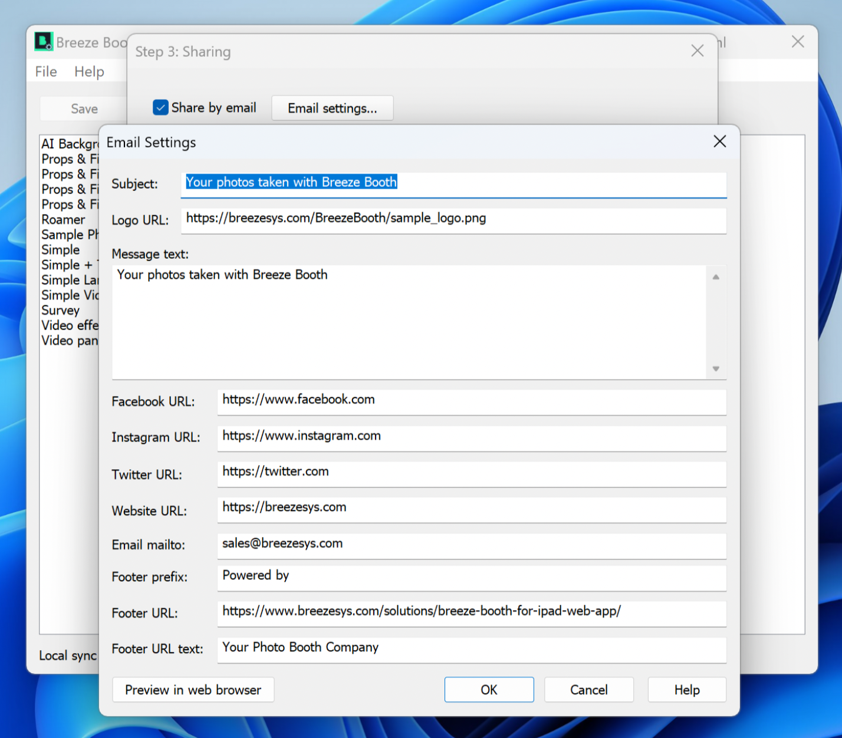Cancel the Email Settings dialog

click(588, 690)
